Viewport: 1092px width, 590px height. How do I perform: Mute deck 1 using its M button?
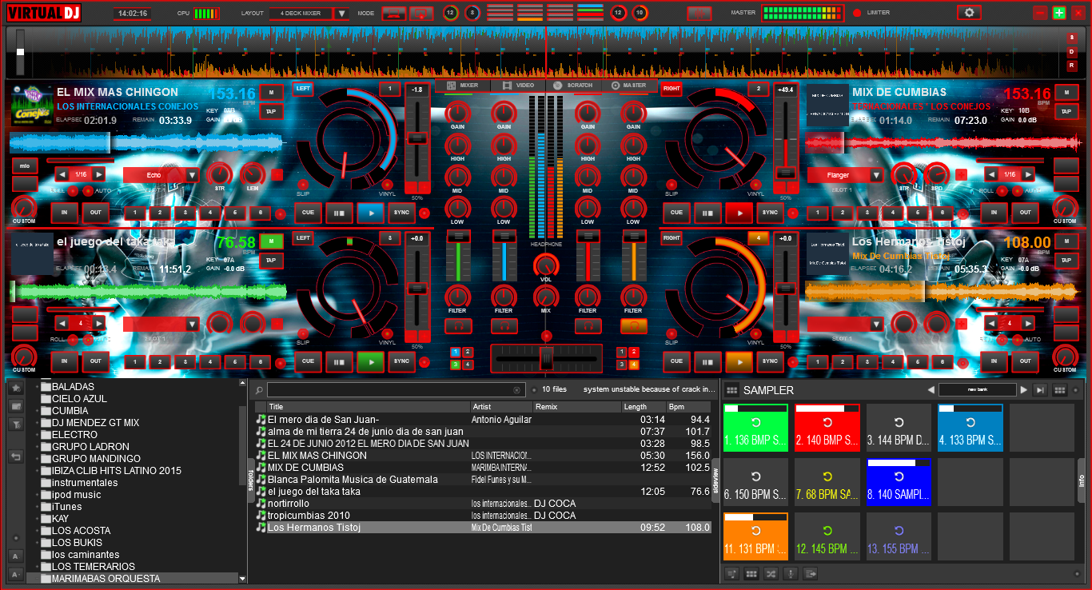pos(269,92)
